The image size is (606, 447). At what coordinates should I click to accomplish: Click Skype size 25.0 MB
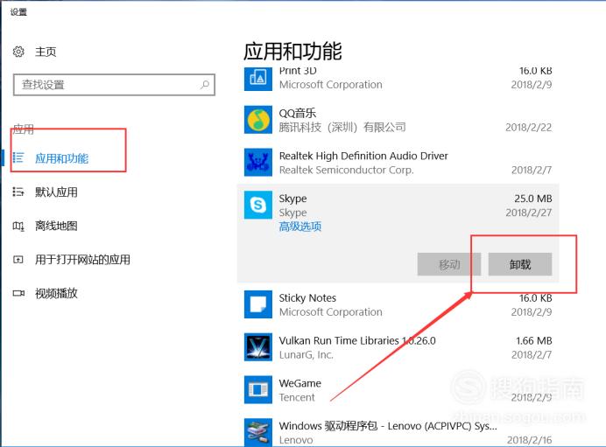coord(533,199)
